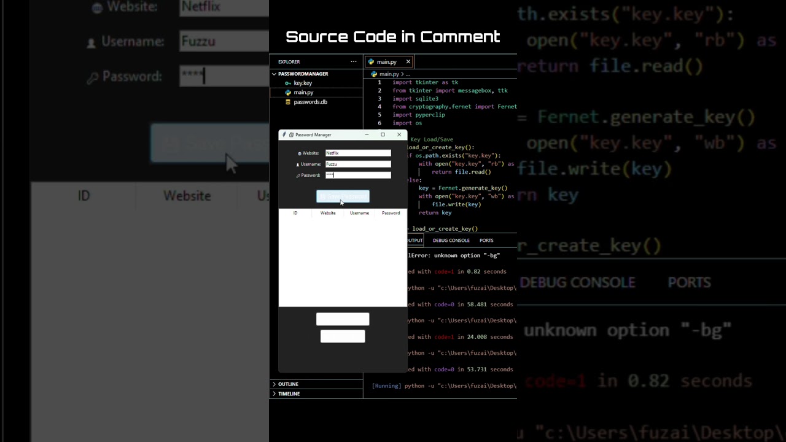Click the key icon beside key.key
Image resolution: width=786 pixels, height=442 pixels.
(287, 83)
